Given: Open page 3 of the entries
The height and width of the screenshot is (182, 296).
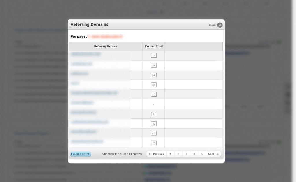Looking at the screenshot, I should 186,154.
